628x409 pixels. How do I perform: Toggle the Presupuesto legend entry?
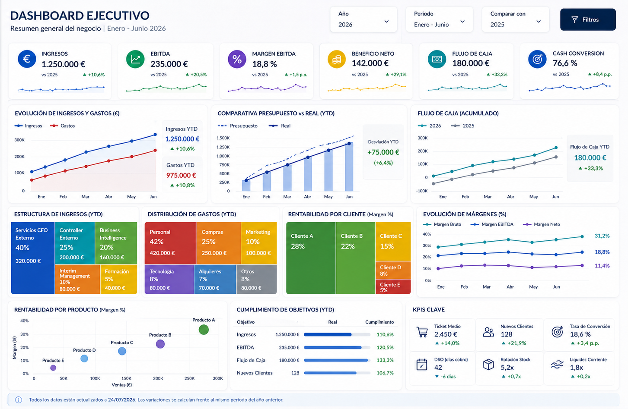[x=238, y=126]
